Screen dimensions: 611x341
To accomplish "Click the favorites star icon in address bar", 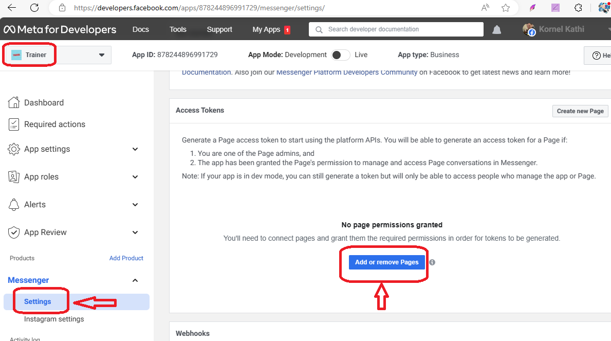I will [506, 8].
